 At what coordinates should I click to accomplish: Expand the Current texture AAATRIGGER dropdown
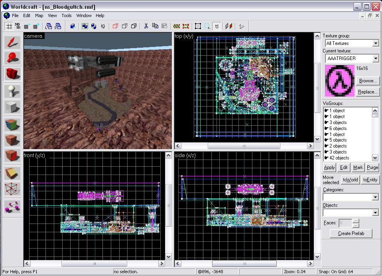376,58
